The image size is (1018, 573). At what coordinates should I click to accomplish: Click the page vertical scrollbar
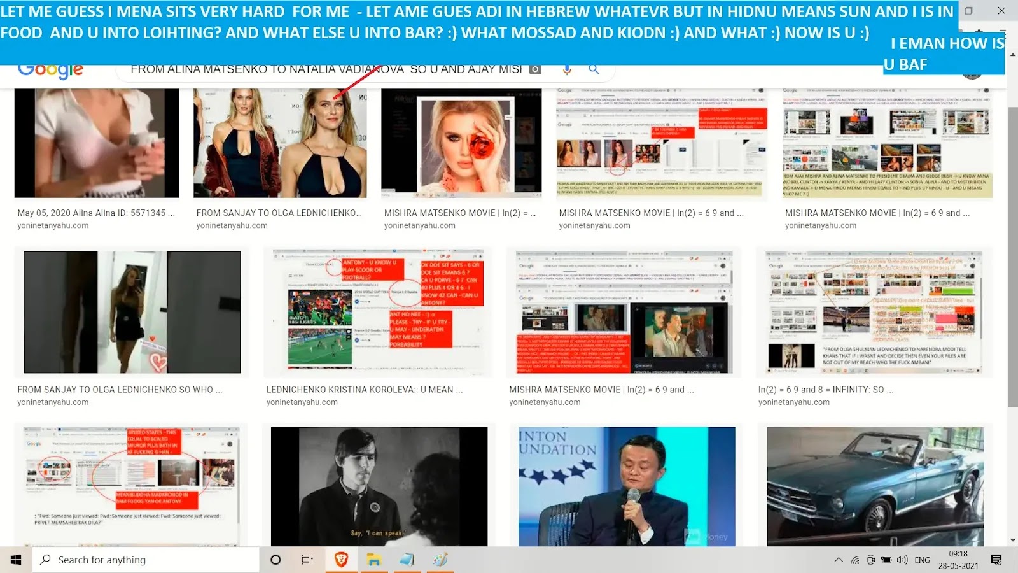(x=1012, y=255)
